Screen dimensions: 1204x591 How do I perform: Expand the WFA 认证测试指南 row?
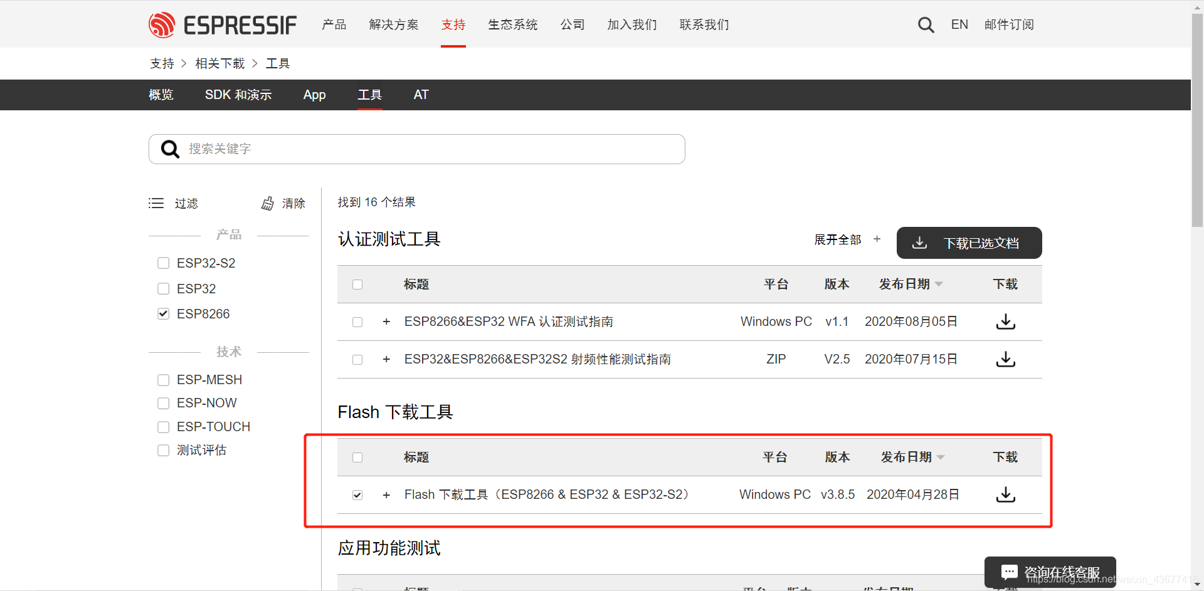coord(386,322)
